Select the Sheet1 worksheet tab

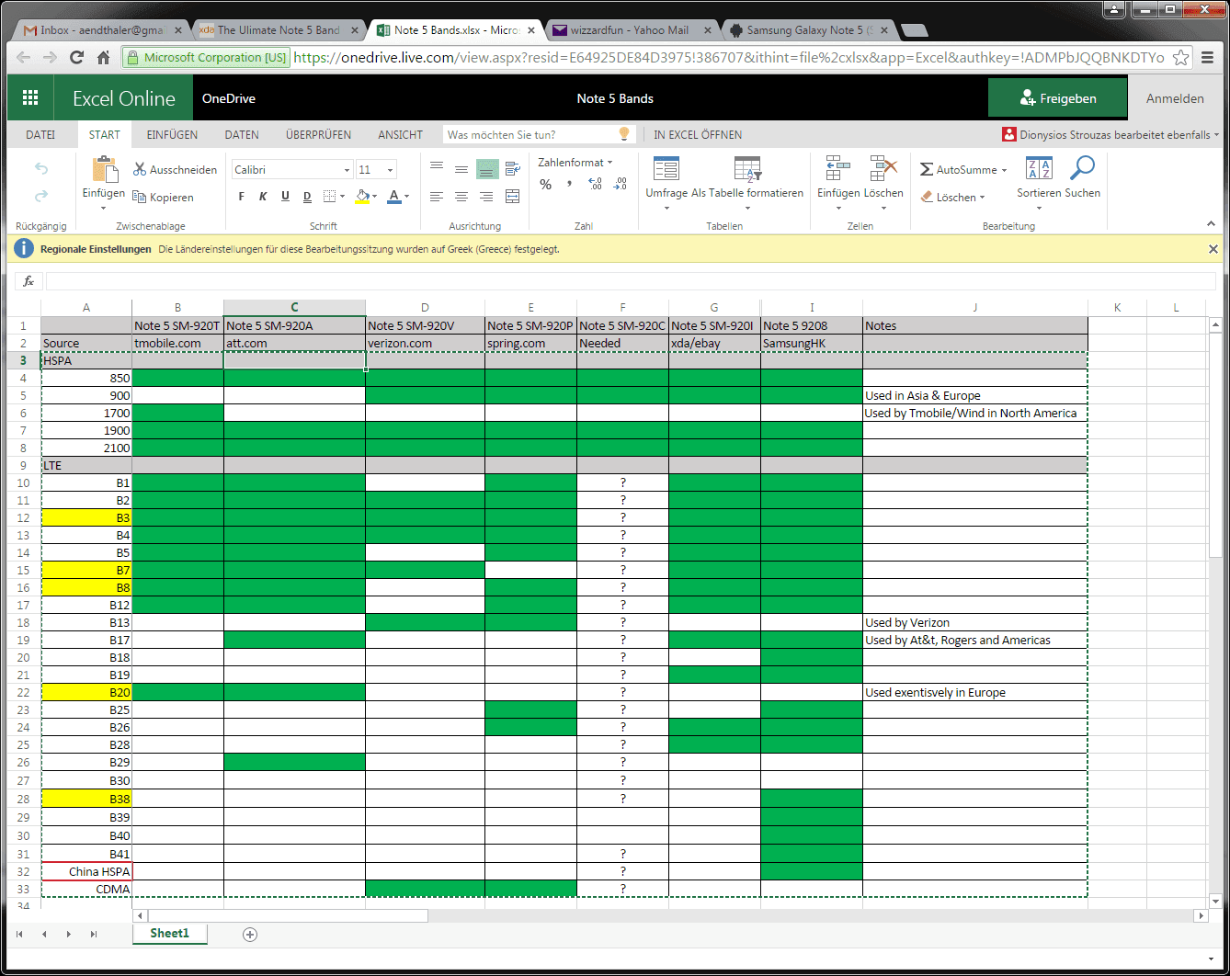click(169, 934)
